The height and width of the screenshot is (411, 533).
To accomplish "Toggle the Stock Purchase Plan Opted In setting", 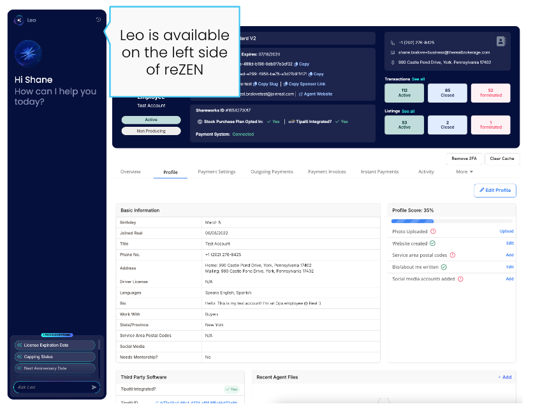I will [x=274, y=121].
